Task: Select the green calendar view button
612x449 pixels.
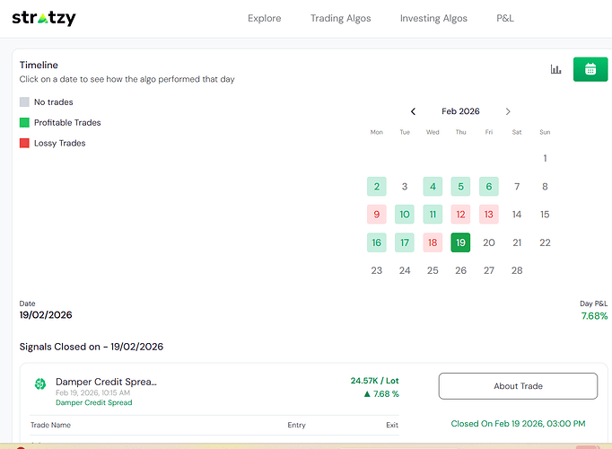Action: 590,69
